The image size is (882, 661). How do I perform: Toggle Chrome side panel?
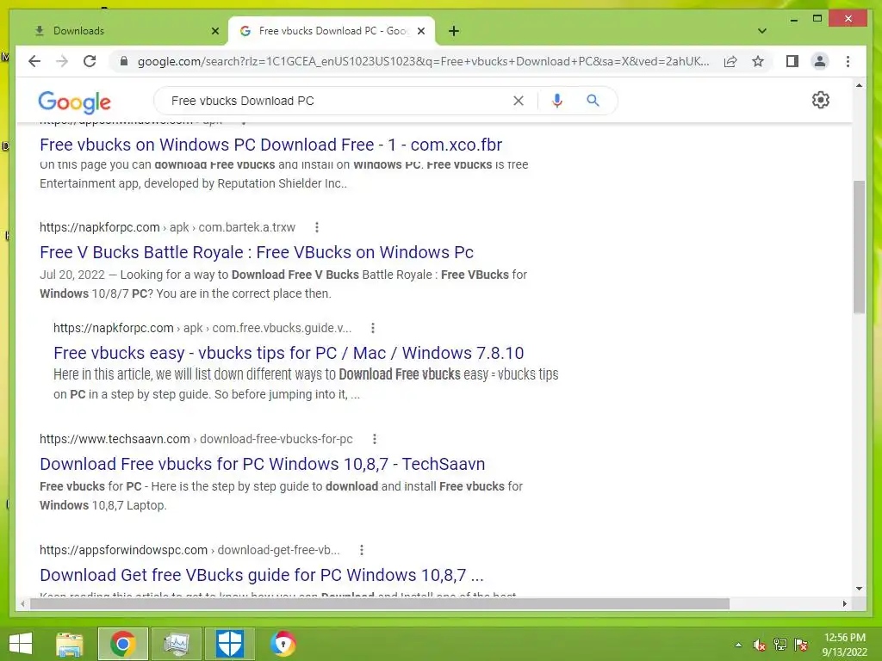point(792,61)
